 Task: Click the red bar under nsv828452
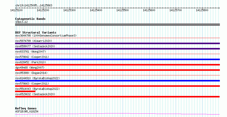[x=117, y=65]
